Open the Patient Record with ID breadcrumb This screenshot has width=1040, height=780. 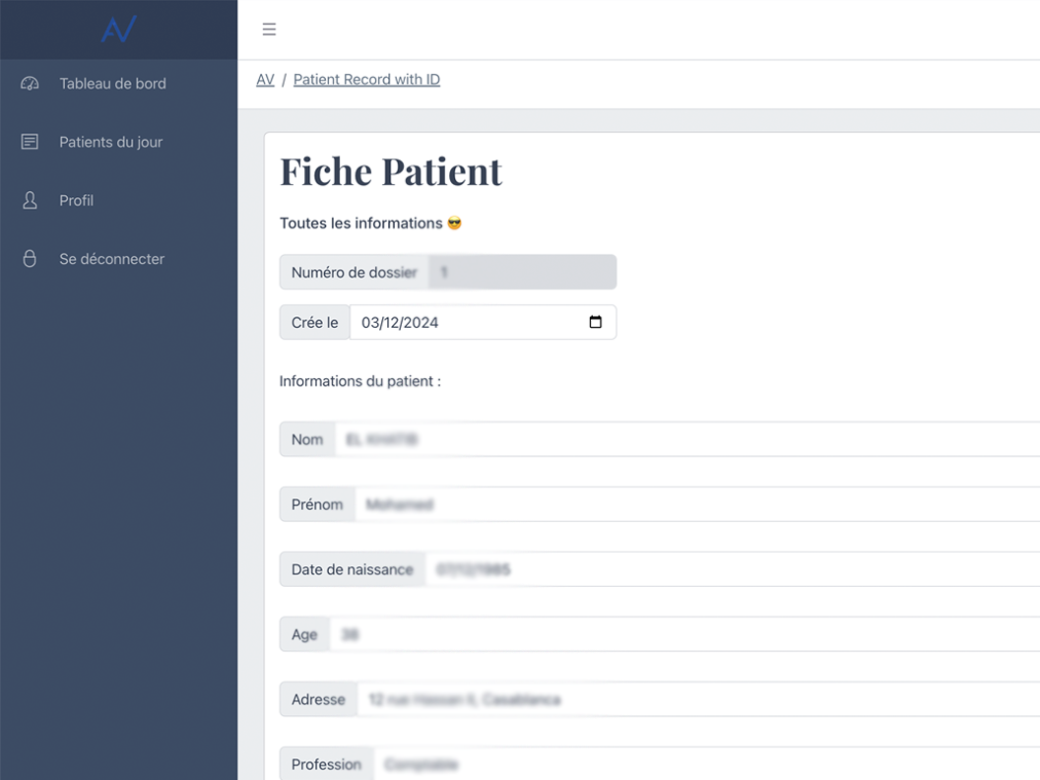pos(366,79)
